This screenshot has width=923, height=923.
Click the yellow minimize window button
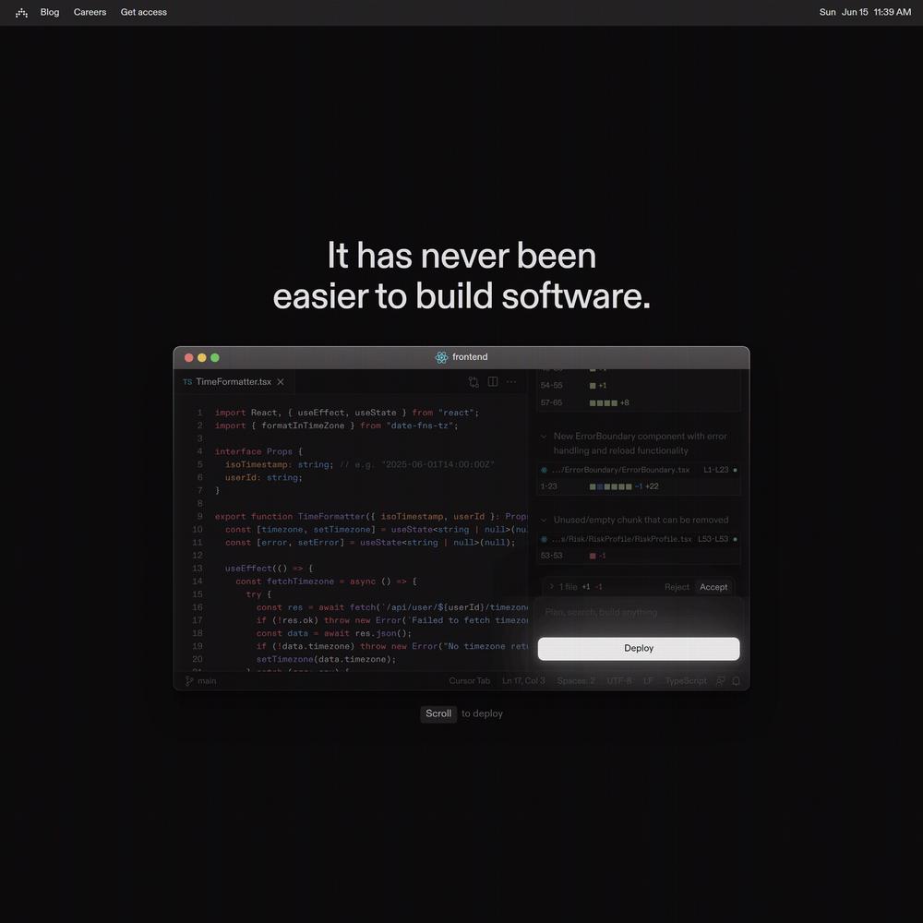coord(202,357)
